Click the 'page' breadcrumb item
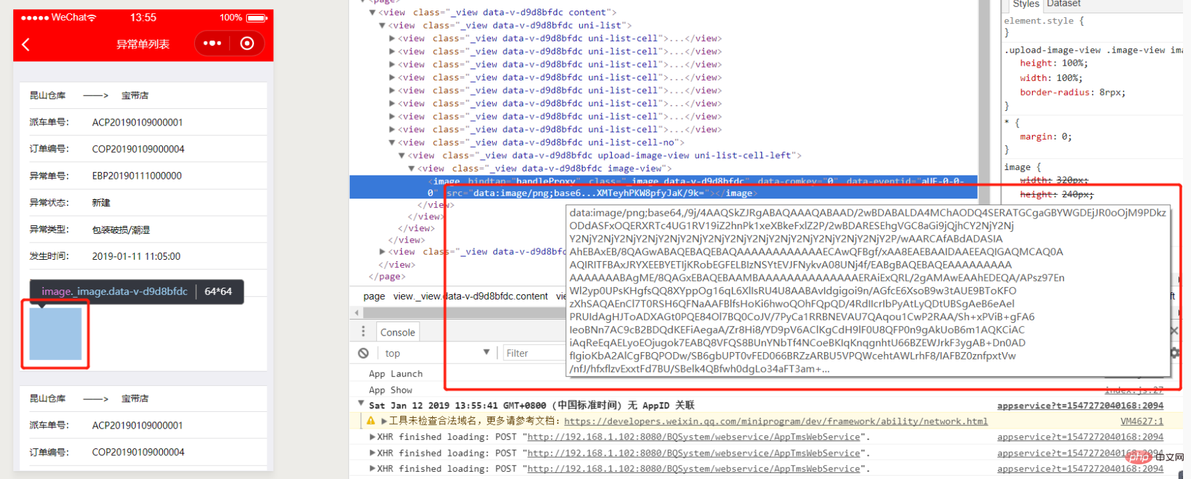This screenshot has width=1191, height=479. point(374,296)
